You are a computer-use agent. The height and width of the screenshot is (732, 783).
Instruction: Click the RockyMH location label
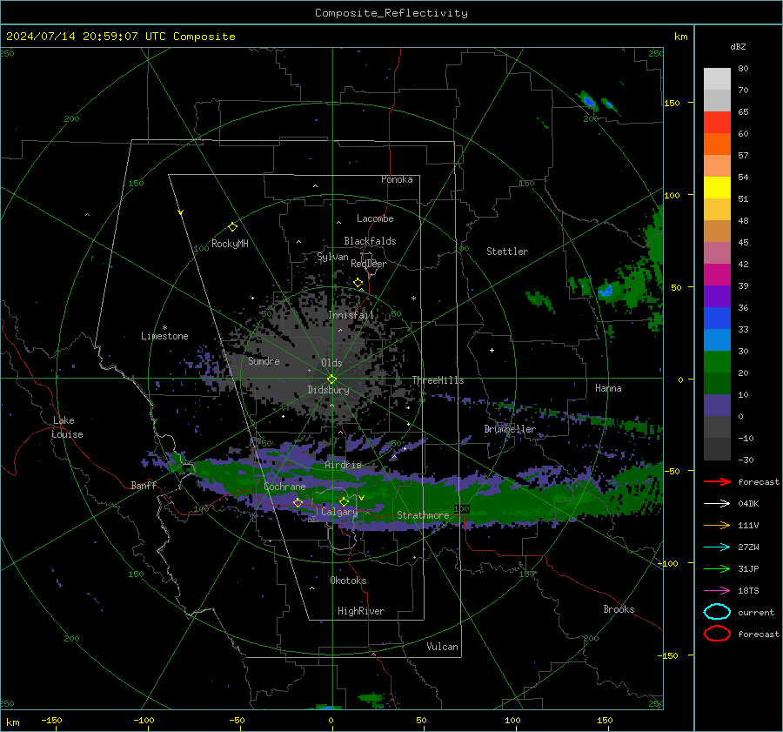click(230, 244)
